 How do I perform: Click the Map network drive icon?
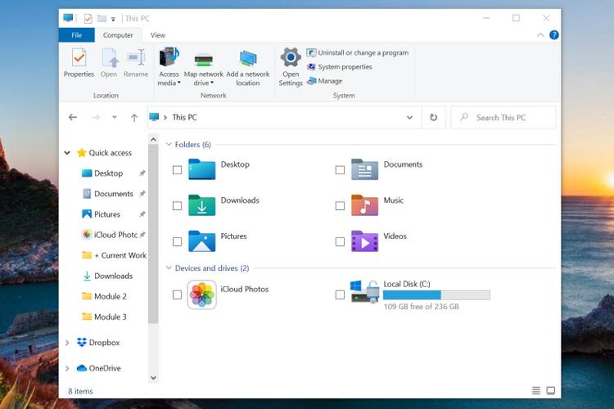pos(204,58)
